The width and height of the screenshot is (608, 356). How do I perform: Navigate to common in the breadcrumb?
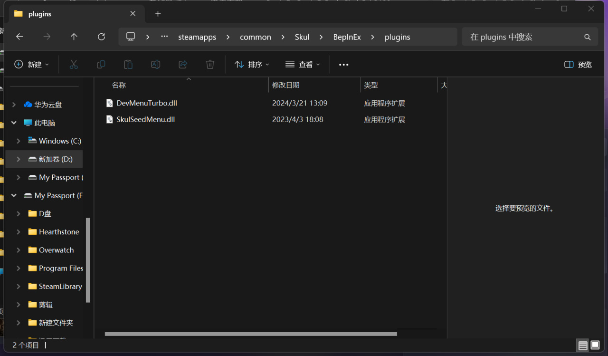click(x=256, y=37)
